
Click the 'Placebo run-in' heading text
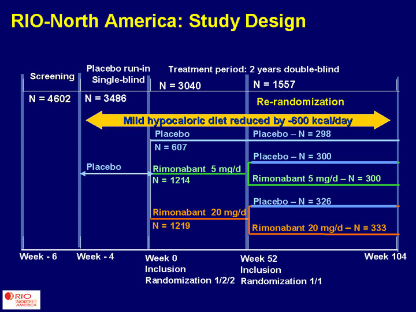[x=118, y=68]
